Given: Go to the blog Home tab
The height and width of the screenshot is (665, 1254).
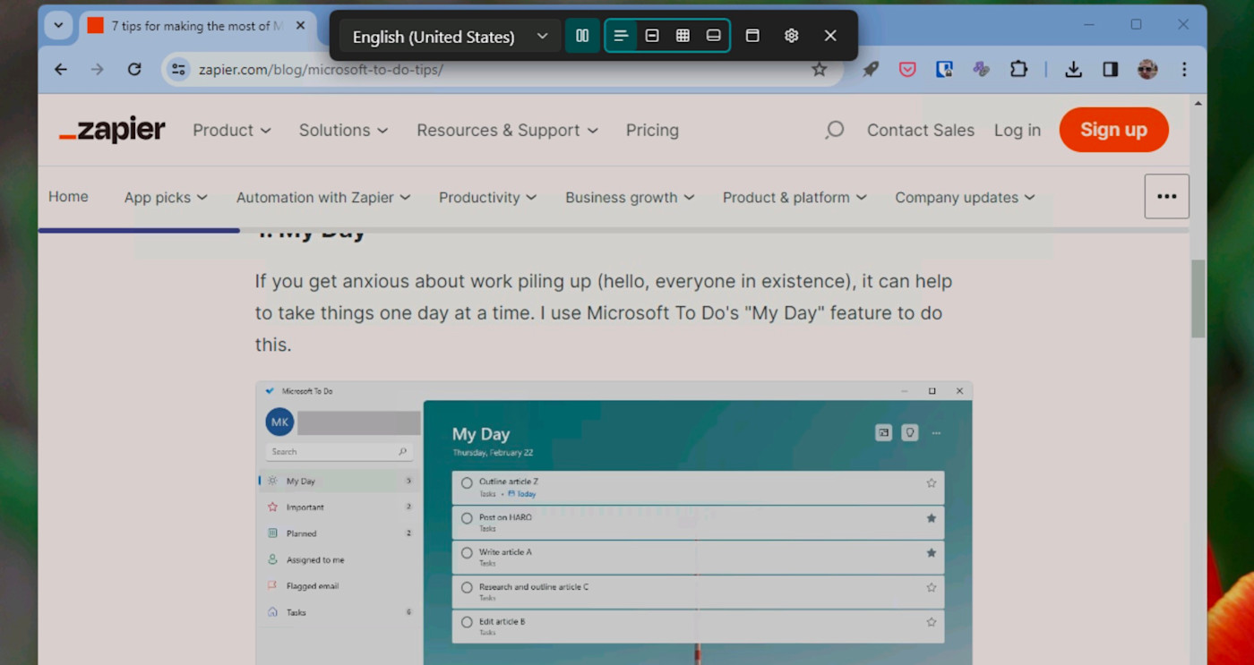Looking at the screenshot, I should pyautogui.click(x=68, y=197).
